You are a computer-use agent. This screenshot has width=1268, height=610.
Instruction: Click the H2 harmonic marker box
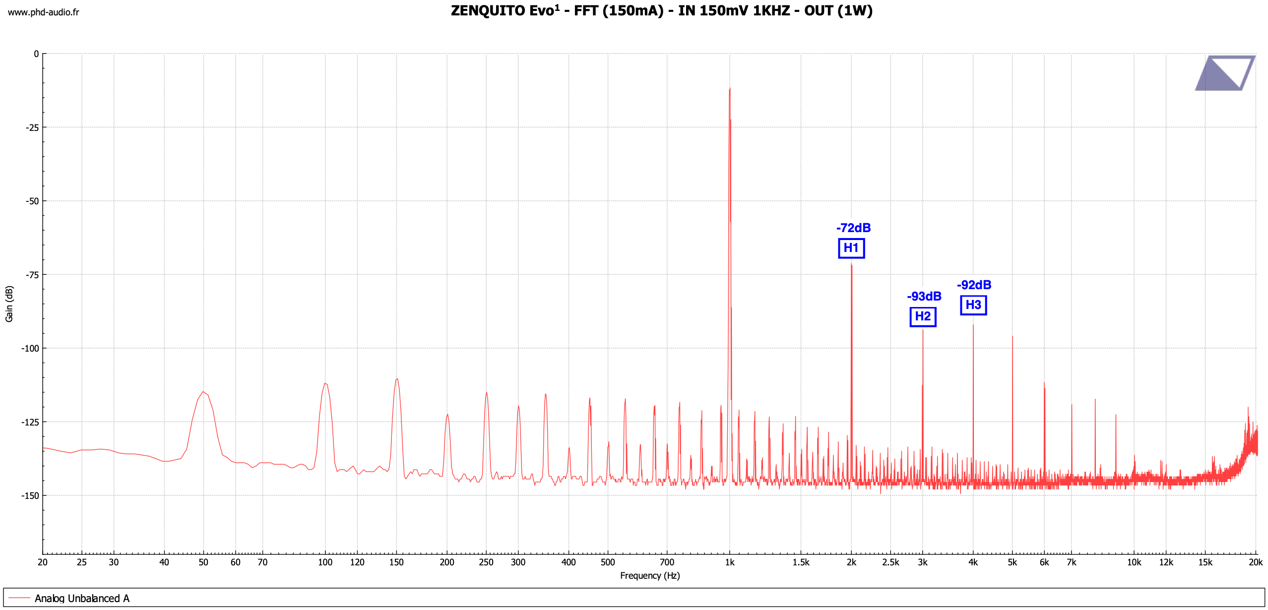(923, 316)
